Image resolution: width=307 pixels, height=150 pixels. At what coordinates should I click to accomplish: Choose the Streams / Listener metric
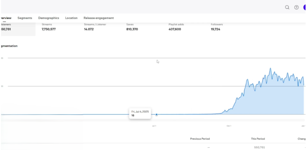click(95, 27)
